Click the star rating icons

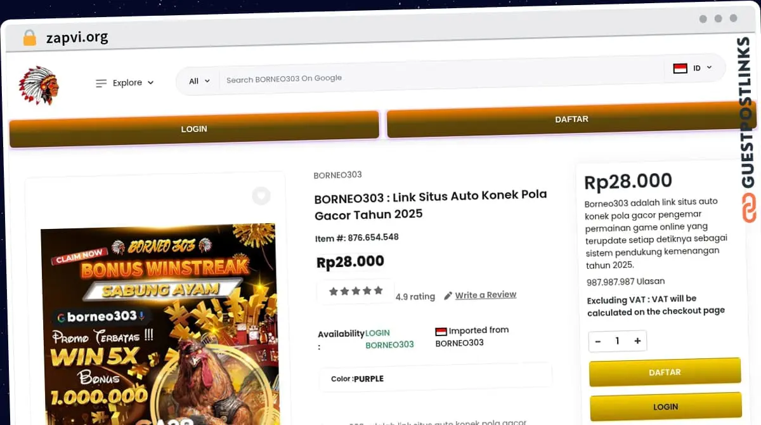pos(356,291)
